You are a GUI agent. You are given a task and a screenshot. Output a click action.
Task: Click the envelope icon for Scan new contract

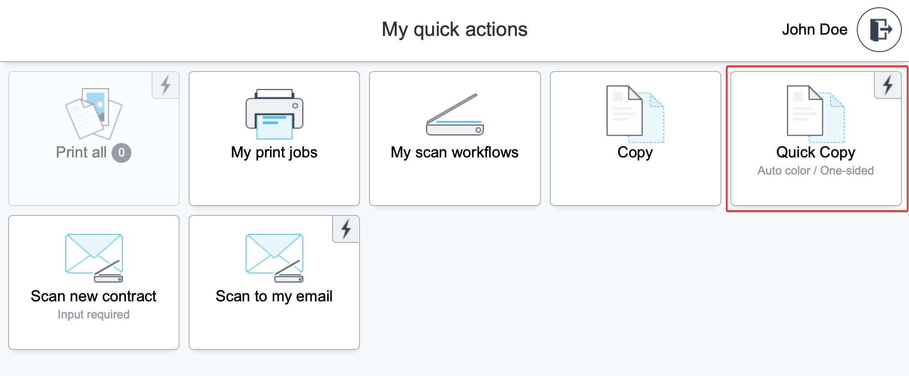tap(94, 258)
